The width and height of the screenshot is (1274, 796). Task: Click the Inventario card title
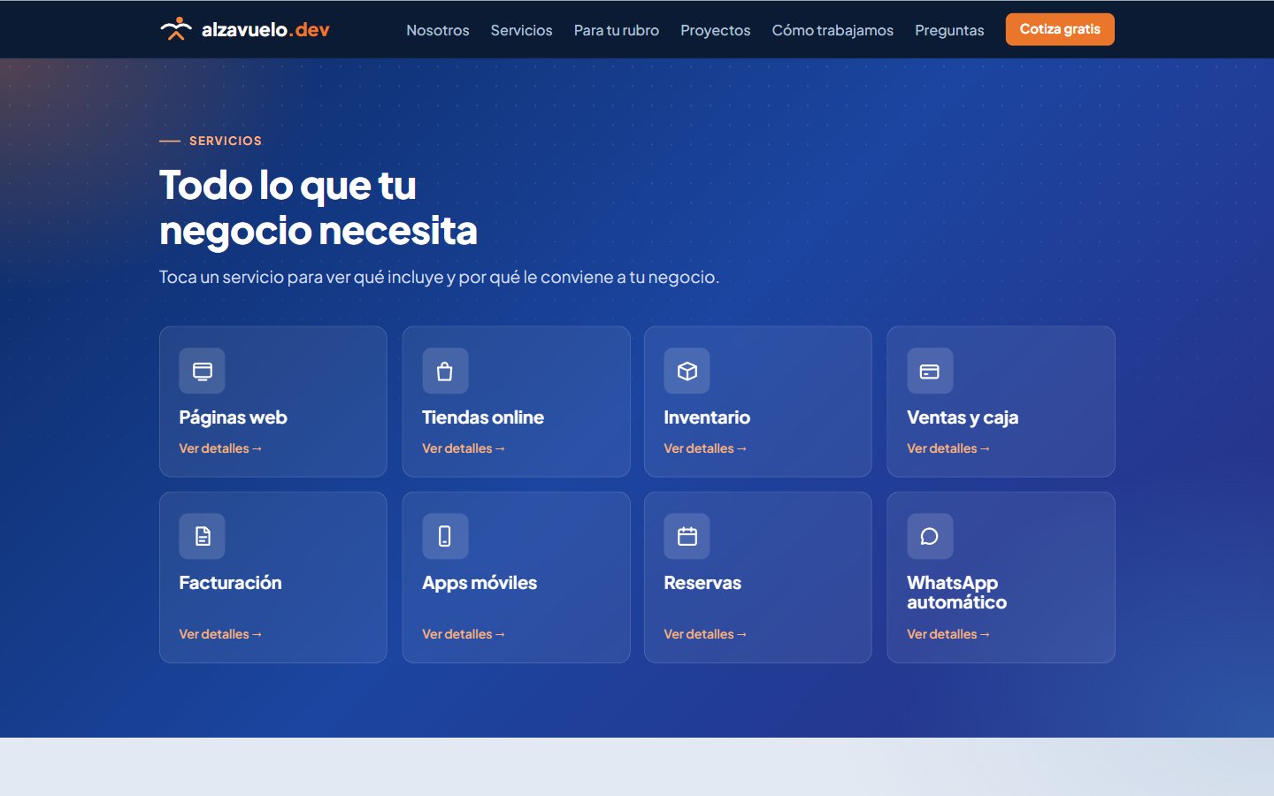click(707, 417)
